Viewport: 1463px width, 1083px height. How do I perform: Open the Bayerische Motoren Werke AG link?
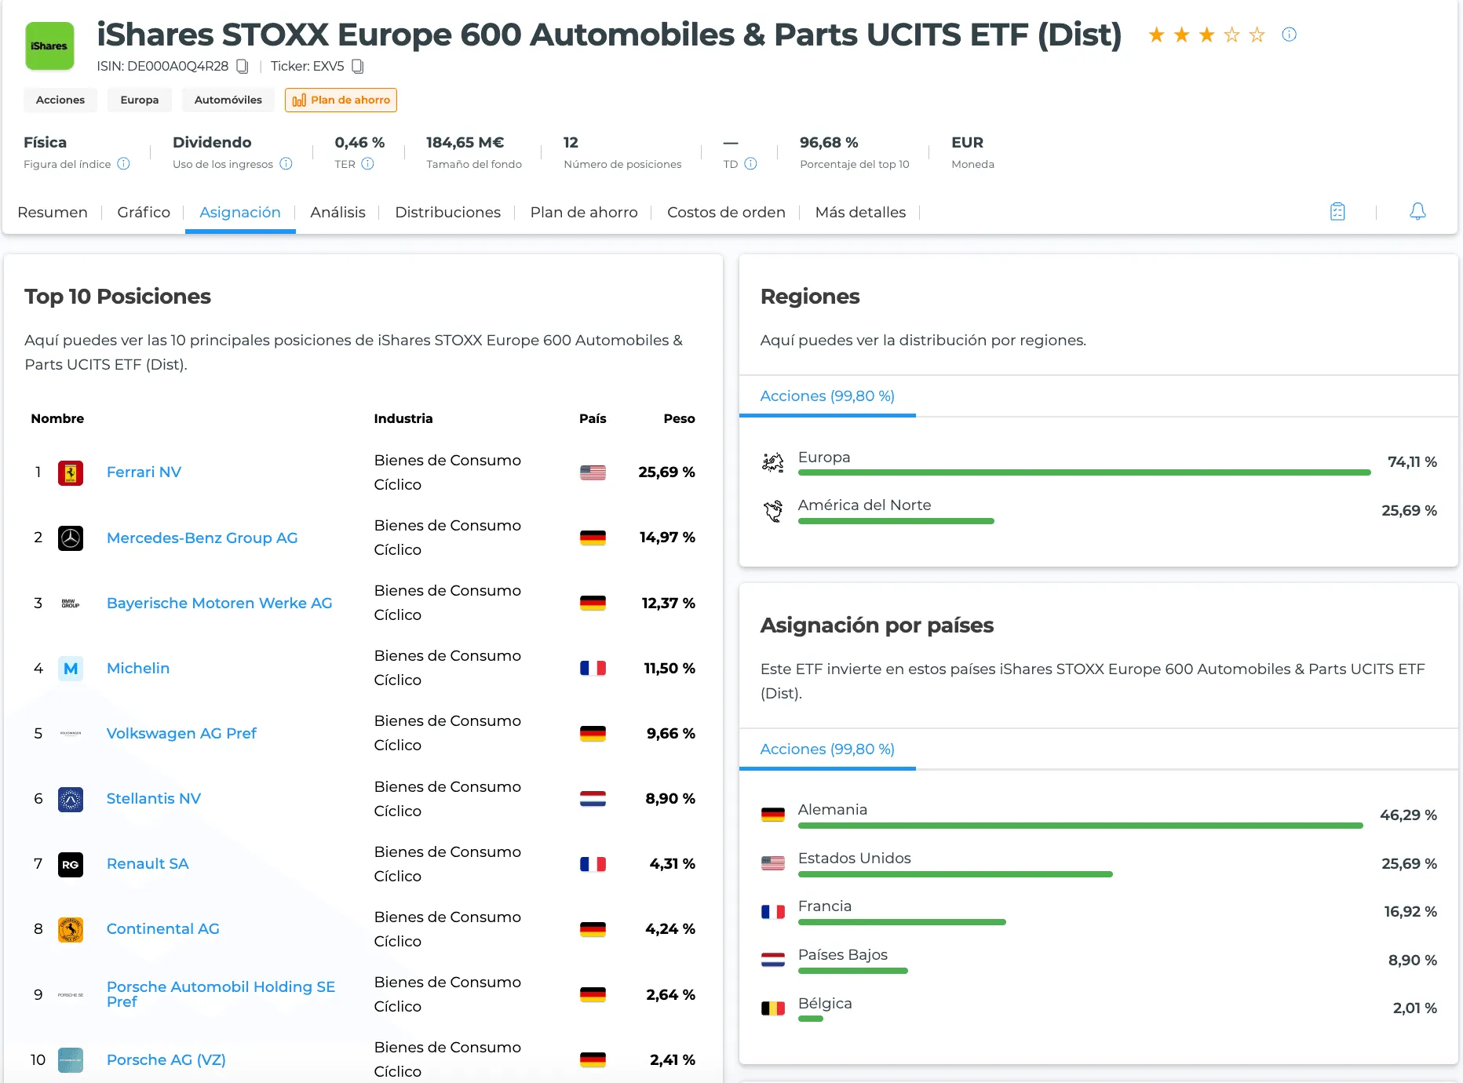pyautogui.click(x=219, y=603)
